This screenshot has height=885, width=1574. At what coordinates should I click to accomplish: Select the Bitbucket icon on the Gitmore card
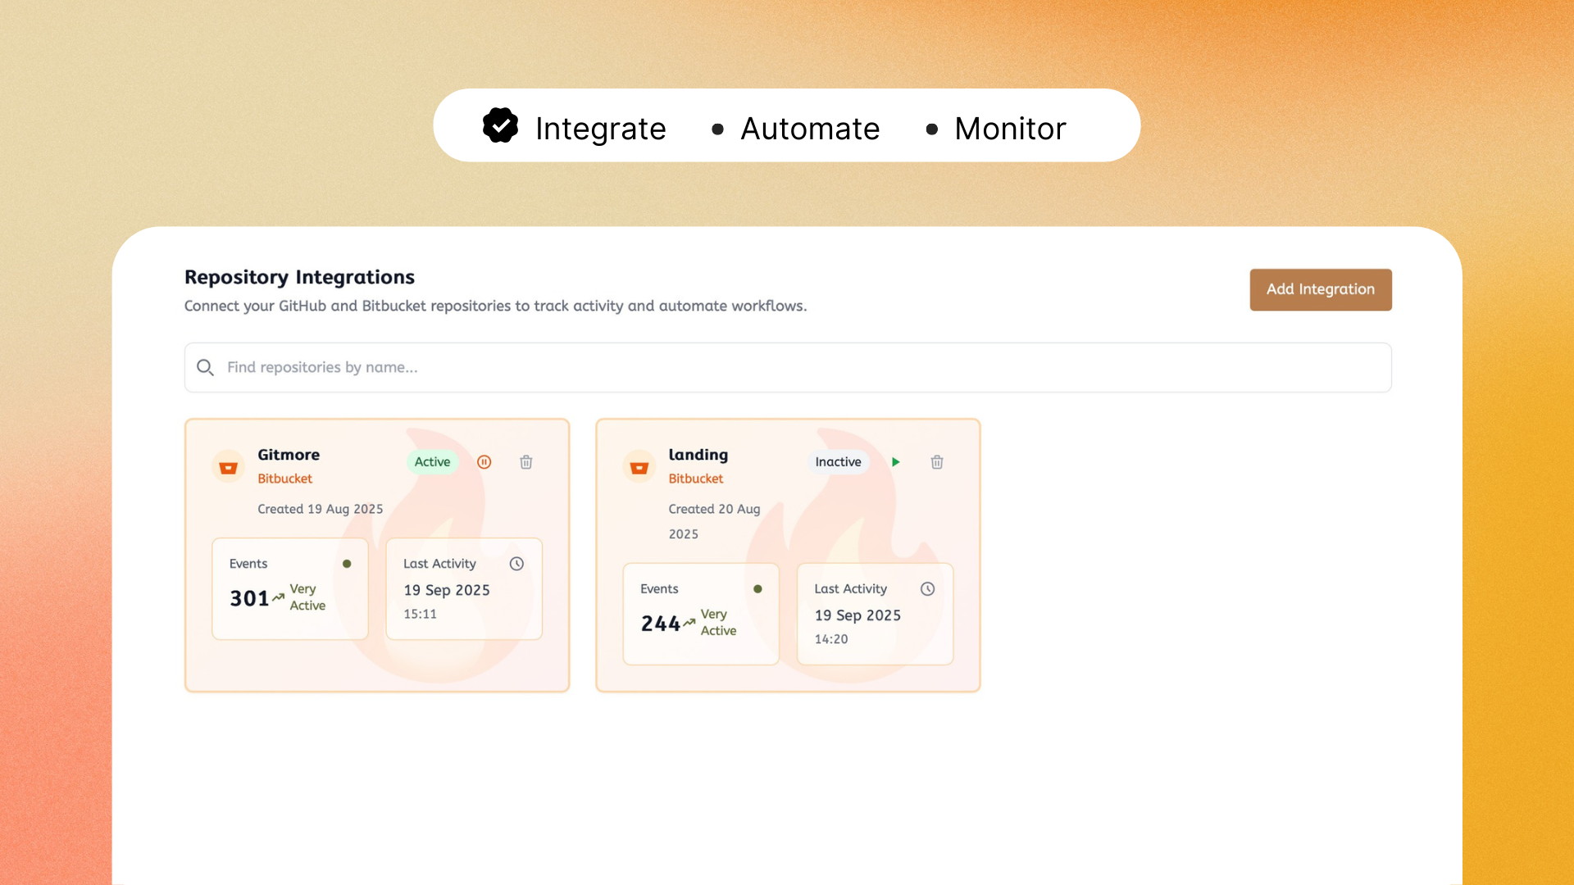click(228, 465)
